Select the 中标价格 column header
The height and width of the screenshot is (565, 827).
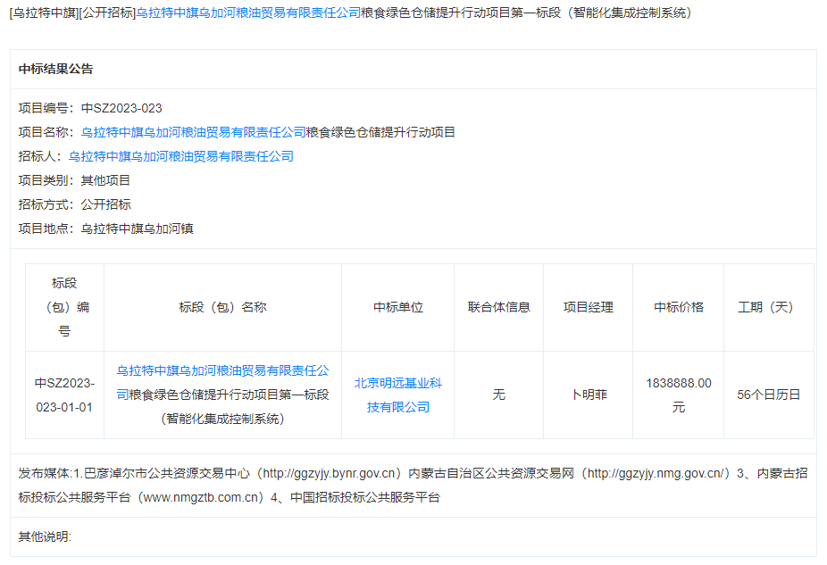point(677,307)
